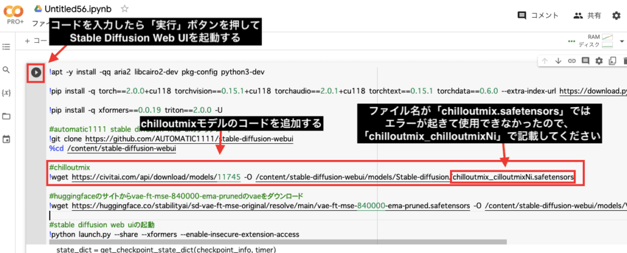
Task: Click the python launch.py --share line
Action: [x=174, y=234]
